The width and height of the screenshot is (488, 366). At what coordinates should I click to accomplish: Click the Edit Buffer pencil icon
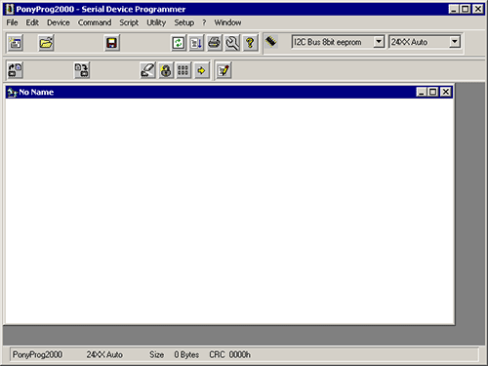pyautogui.click(x=224, y=70)
